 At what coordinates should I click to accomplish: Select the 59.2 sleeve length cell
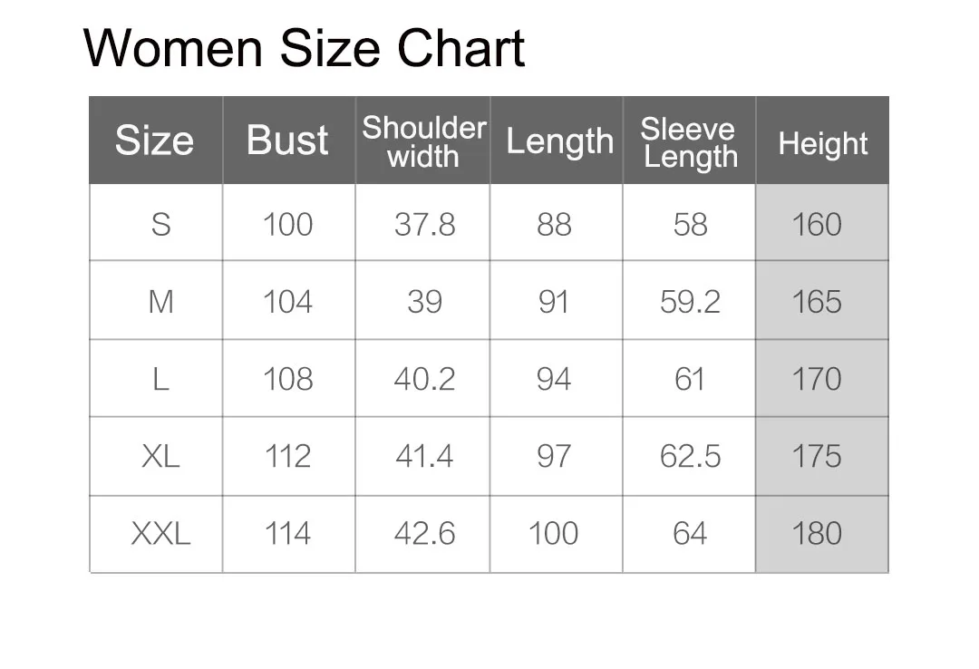click(x=689, y=300)
